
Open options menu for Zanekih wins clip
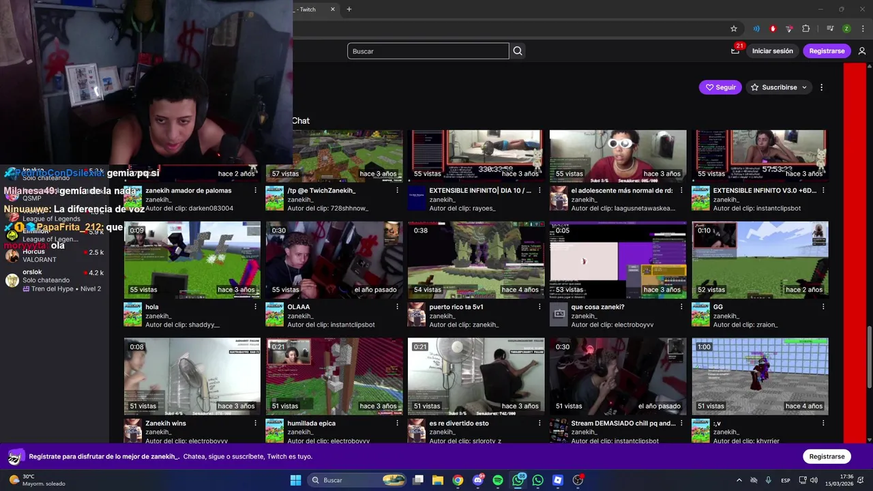pos(256,423)
